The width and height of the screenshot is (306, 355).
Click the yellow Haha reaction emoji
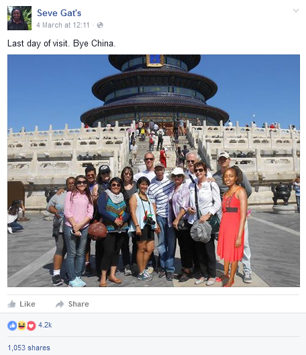pos(21,325)
